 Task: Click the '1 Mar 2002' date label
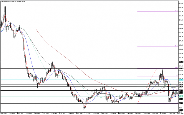[130, 113]
